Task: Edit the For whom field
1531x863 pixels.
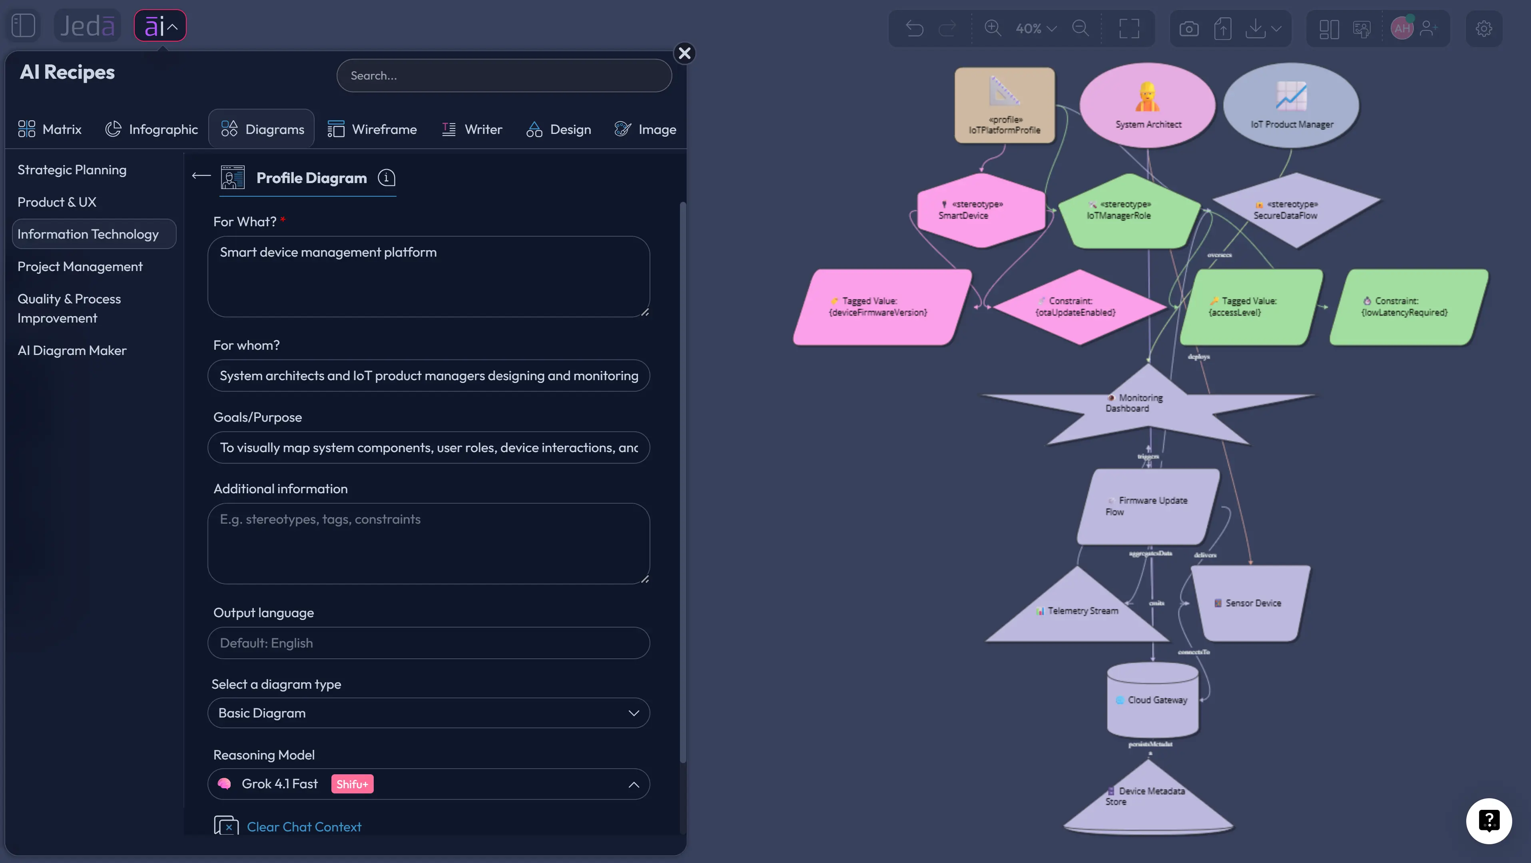Action: 429,376
